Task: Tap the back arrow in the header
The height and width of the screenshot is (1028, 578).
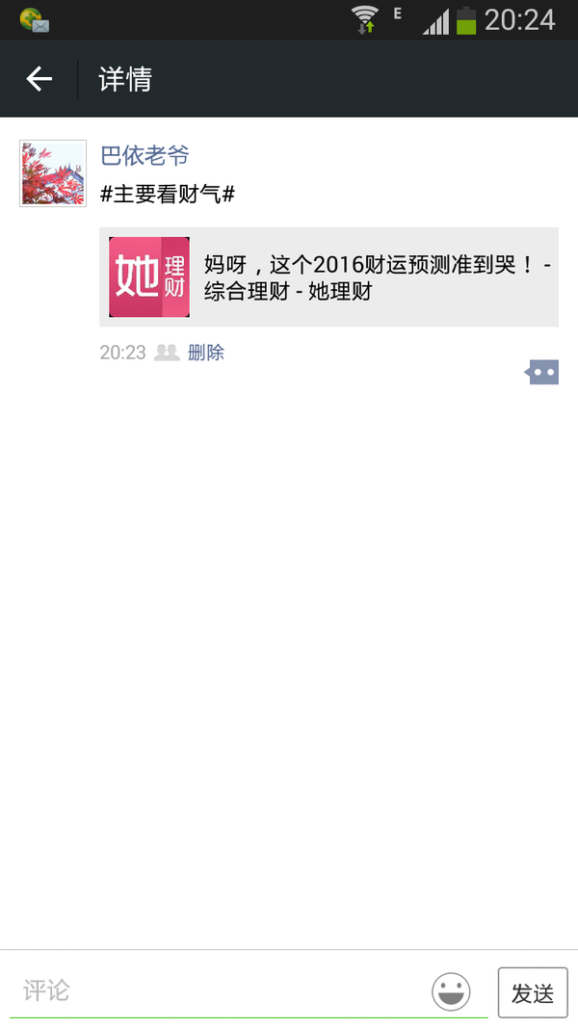Action: 39,79
